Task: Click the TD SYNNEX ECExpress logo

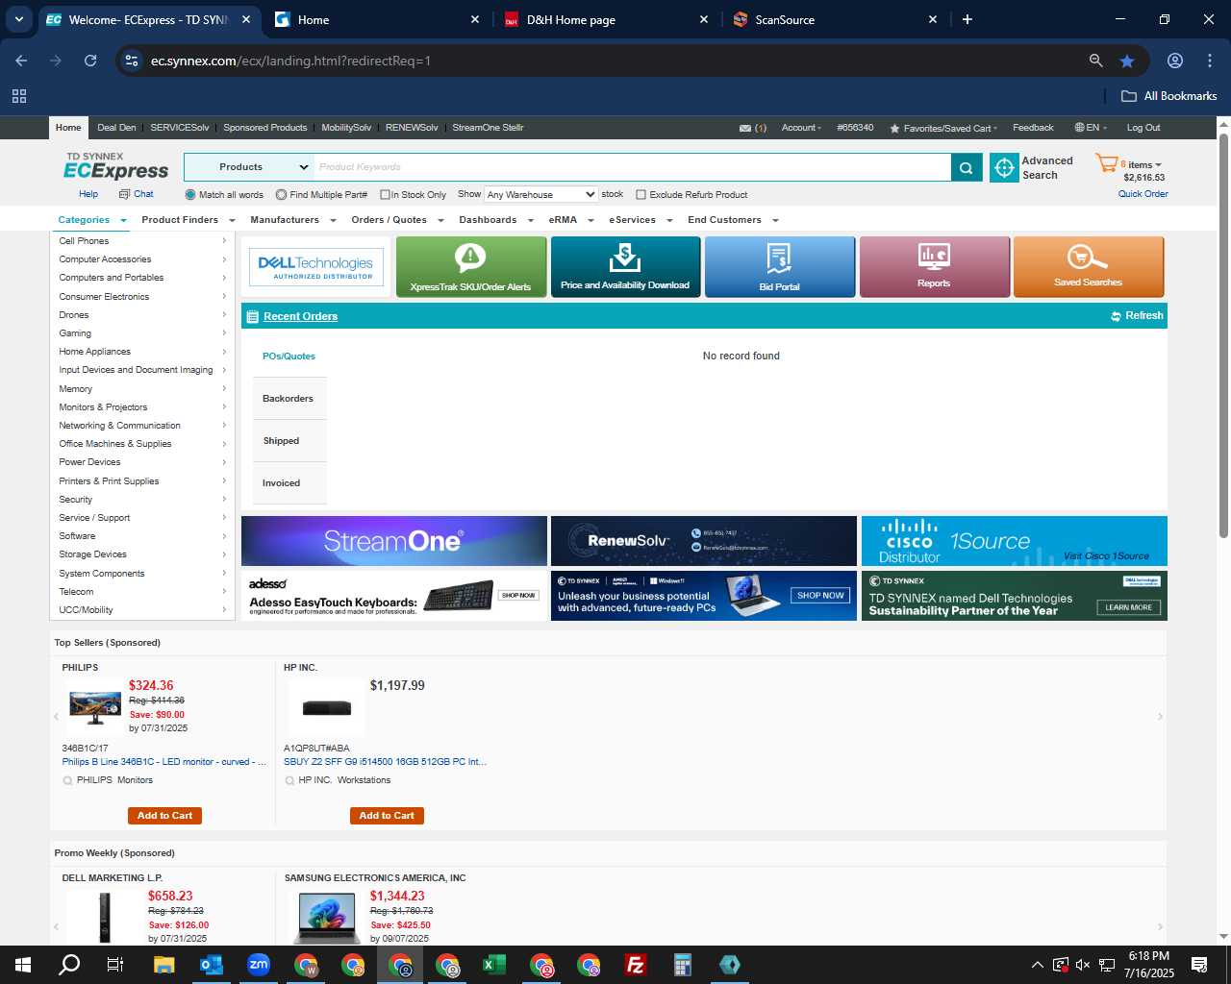Action: click(115, 166)
